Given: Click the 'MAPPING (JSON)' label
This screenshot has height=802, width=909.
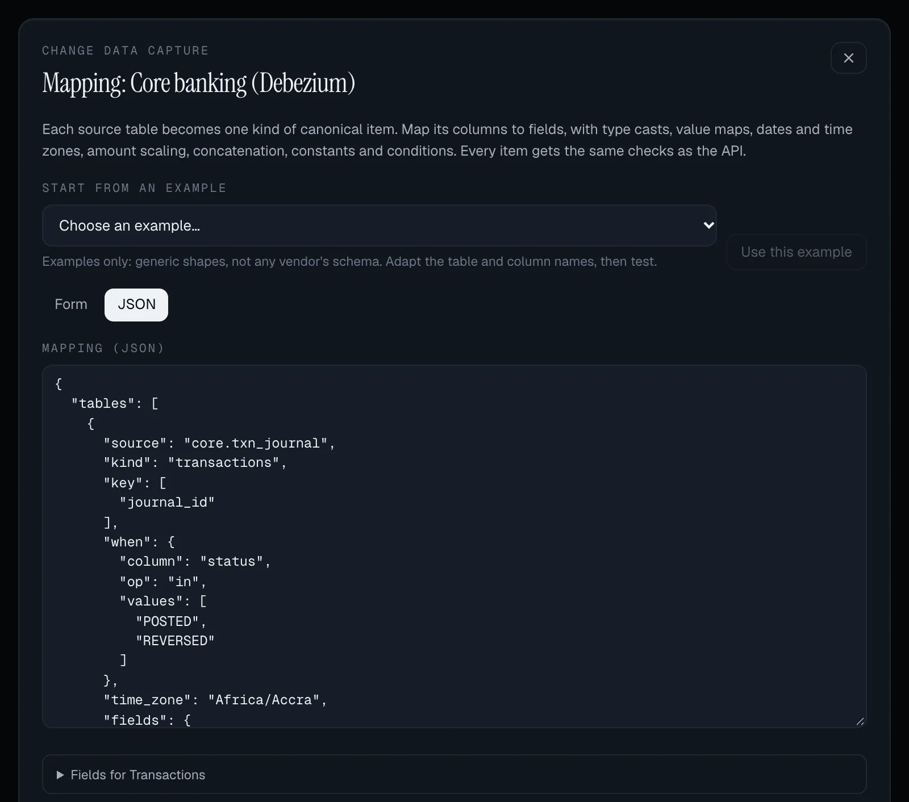Looking at the screenshot, I should pos(103,348).
